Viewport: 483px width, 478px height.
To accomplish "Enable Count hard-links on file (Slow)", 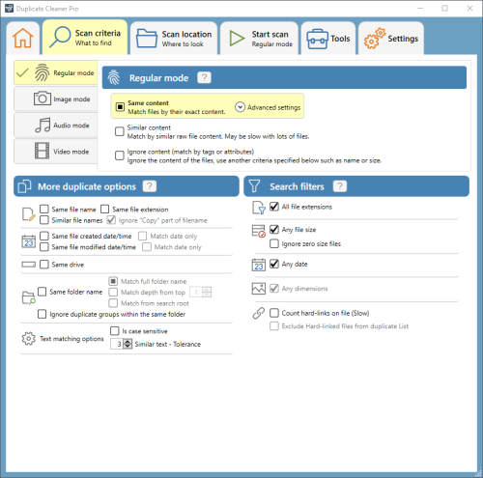I will pyautogui.click(x=274, y=313).
